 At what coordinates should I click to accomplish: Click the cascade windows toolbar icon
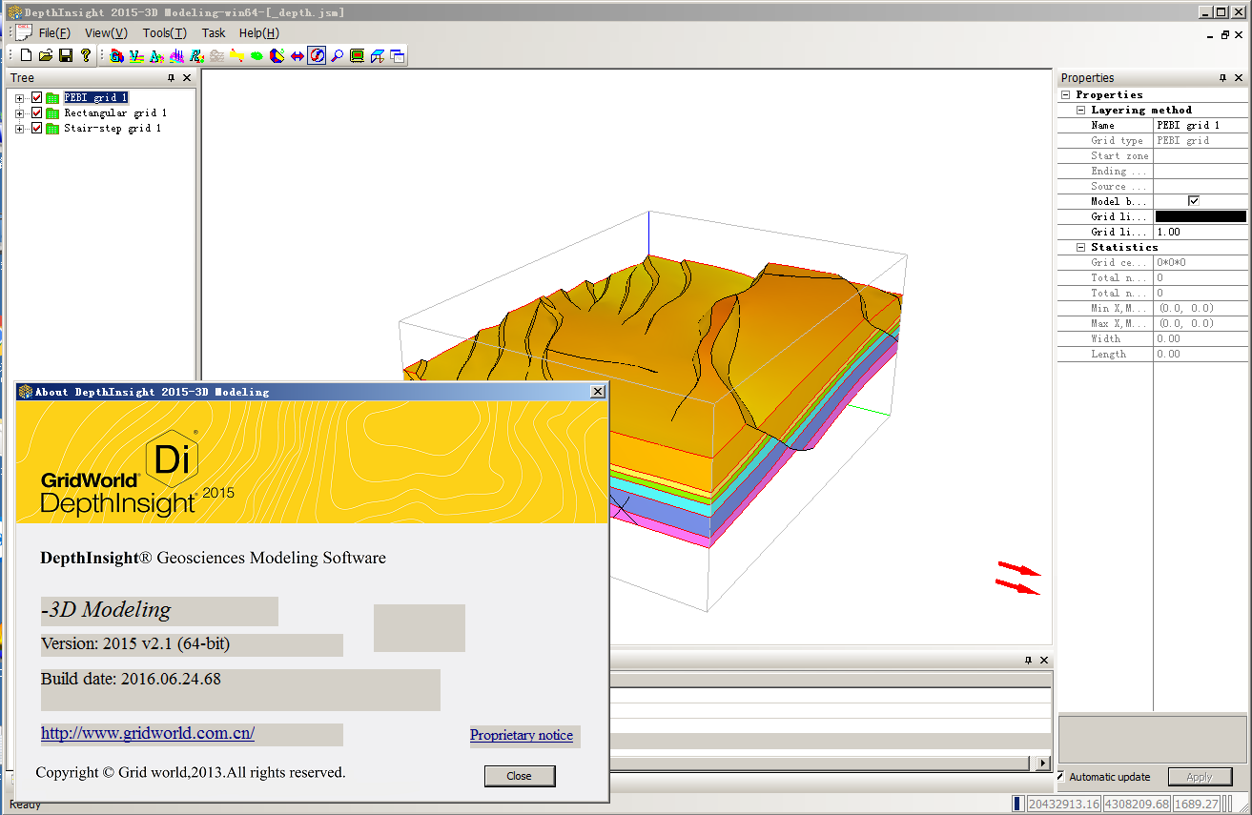pos(397,56)
